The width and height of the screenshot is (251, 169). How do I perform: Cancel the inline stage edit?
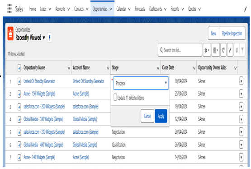[147, 116]
